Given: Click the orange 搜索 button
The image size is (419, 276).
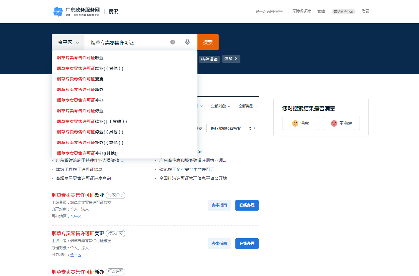Looking at the screenshot, I should [x=208, y=42].
